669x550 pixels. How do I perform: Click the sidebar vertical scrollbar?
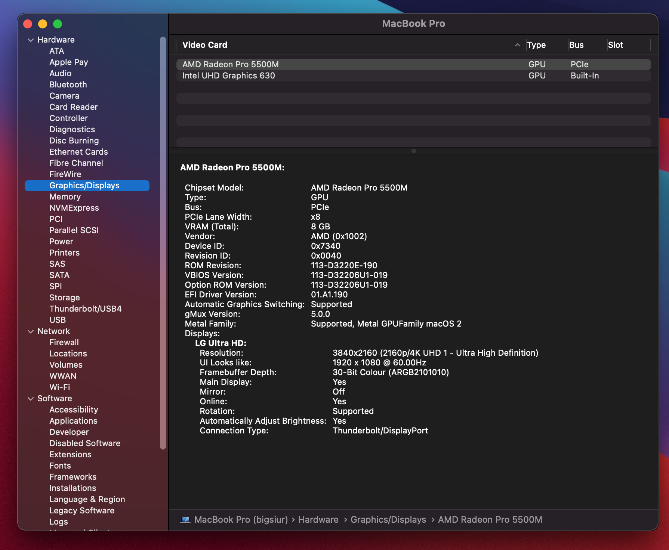point(163,243)
